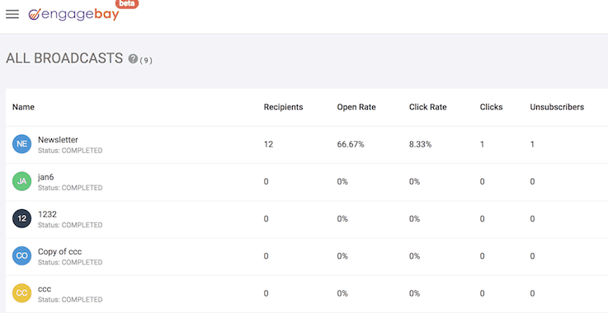Open the 1232 broadcast
Viewport: 608px width, 313px height.
click(x=47, y=214)
